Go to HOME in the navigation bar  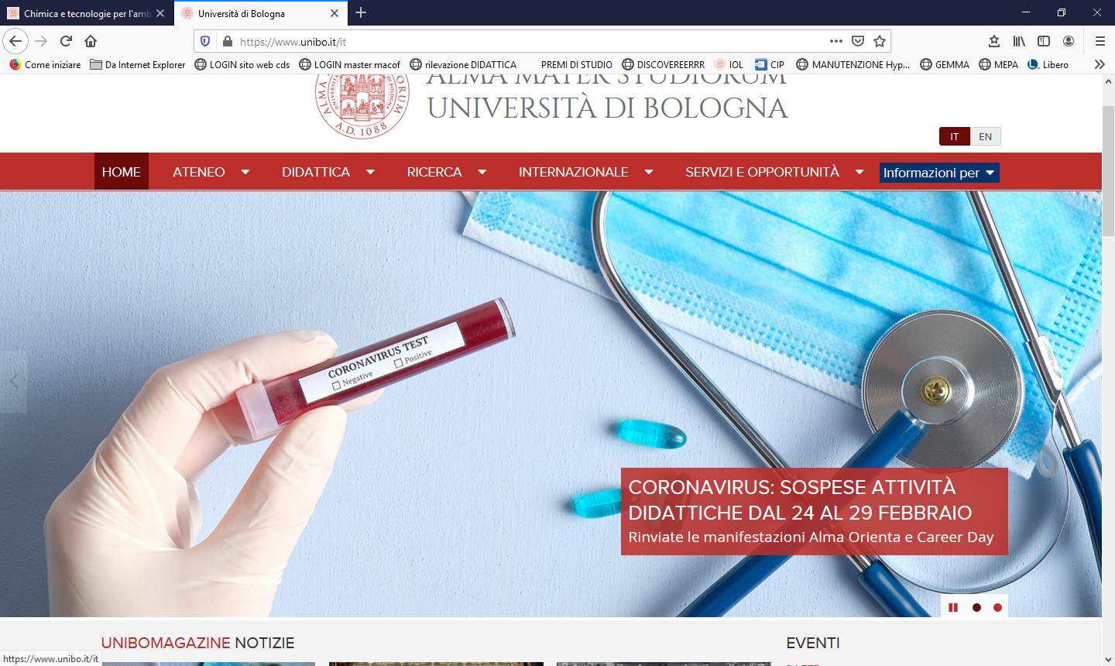pyautogui.click(x=122, y=172)
